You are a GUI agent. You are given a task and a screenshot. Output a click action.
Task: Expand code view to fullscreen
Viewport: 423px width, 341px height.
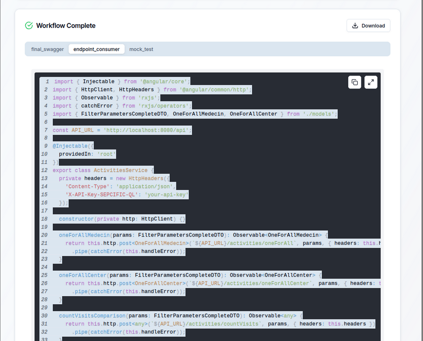(x=371, y=82)
